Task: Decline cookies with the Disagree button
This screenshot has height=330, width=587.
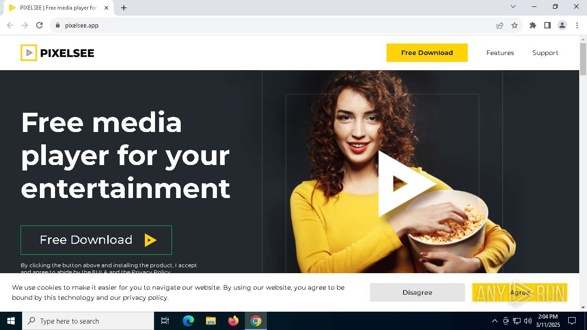Action: pos(417,292)
